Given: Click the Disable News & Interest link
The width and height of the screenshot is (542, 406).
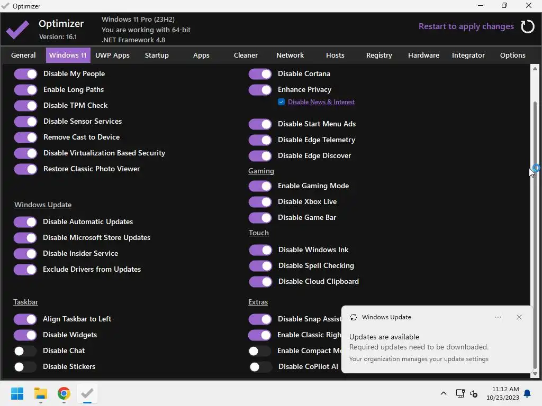Looking at the screenshot, I should pos(321,102).
